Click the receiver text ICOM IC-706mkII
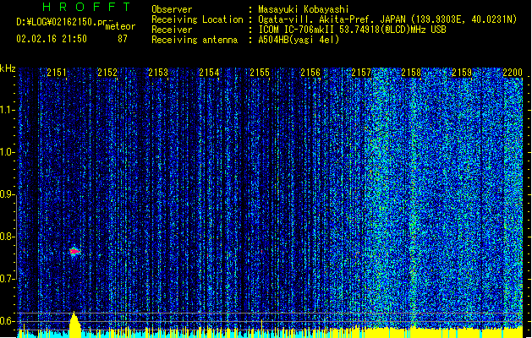Image resolution: width=532 pixels, height=338 pixels. (x=297, y=30)
